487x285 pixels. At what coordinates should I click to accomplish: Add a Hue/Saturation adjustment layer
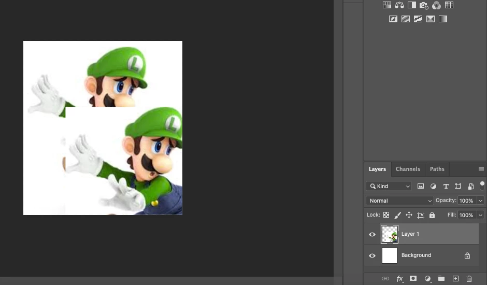(386, 5)
